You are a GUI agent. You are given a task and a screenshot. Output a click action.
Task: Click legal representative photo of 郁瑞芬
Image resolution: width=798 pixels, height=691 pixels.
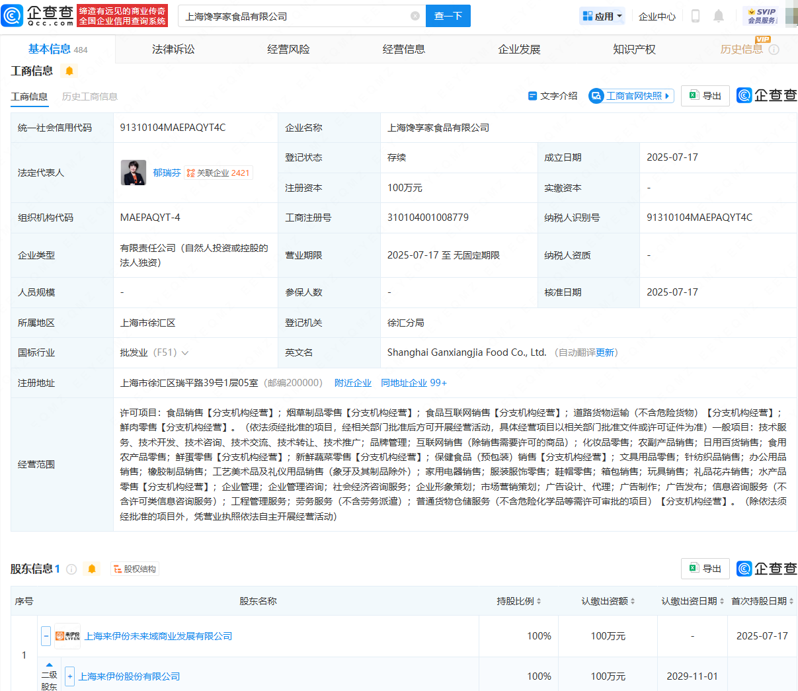(x=134, y=173)
